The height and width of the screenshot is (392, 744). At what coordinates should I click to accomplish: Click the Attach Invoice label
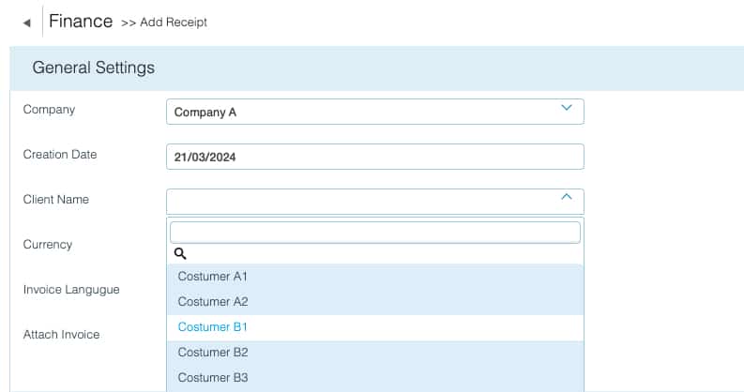(61, 335)
